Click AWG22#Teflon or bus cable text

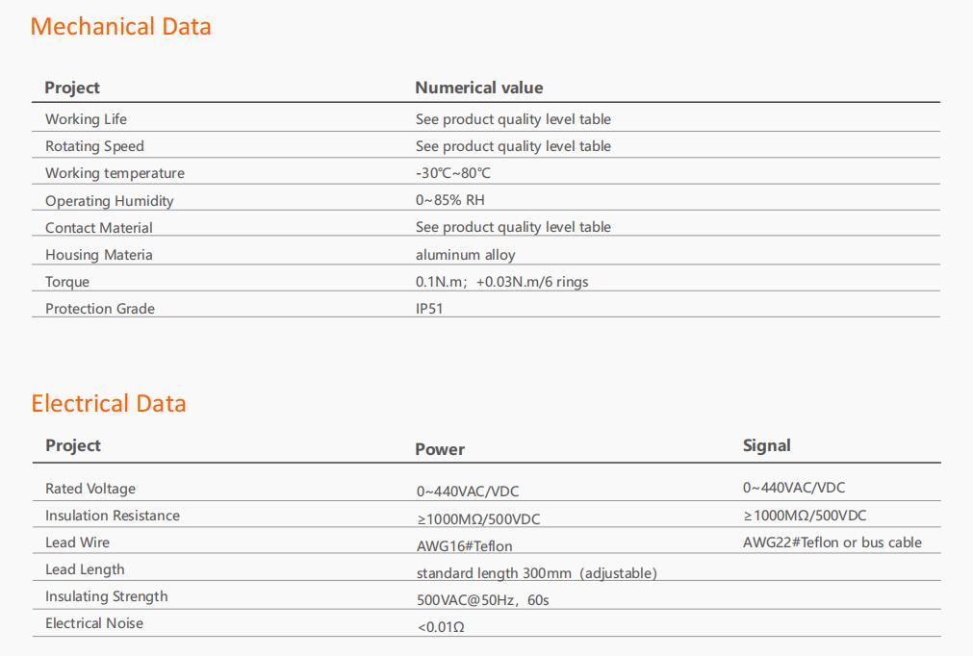tap(832, 542)
